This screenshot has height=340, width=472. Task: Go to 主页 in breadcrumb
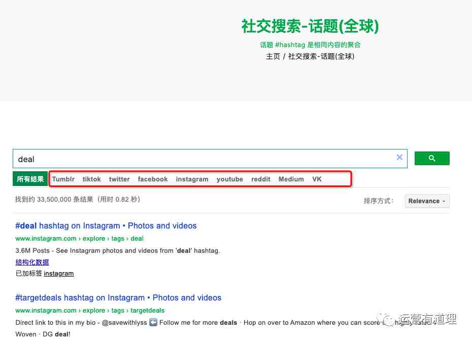[273, 56]
